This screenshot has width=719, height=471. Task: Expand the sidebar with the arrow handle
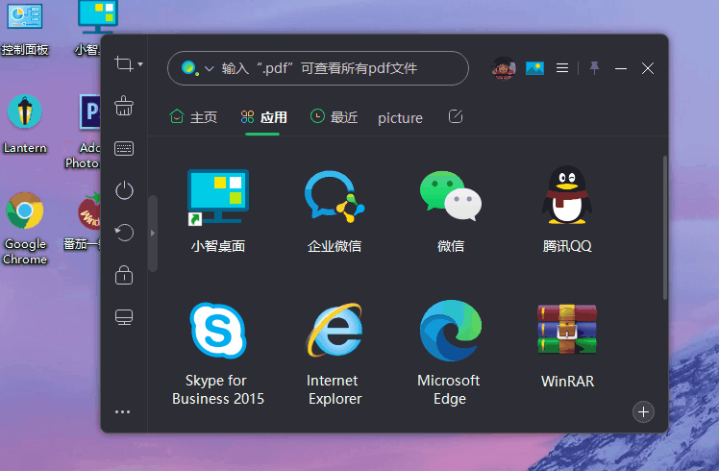153,233
